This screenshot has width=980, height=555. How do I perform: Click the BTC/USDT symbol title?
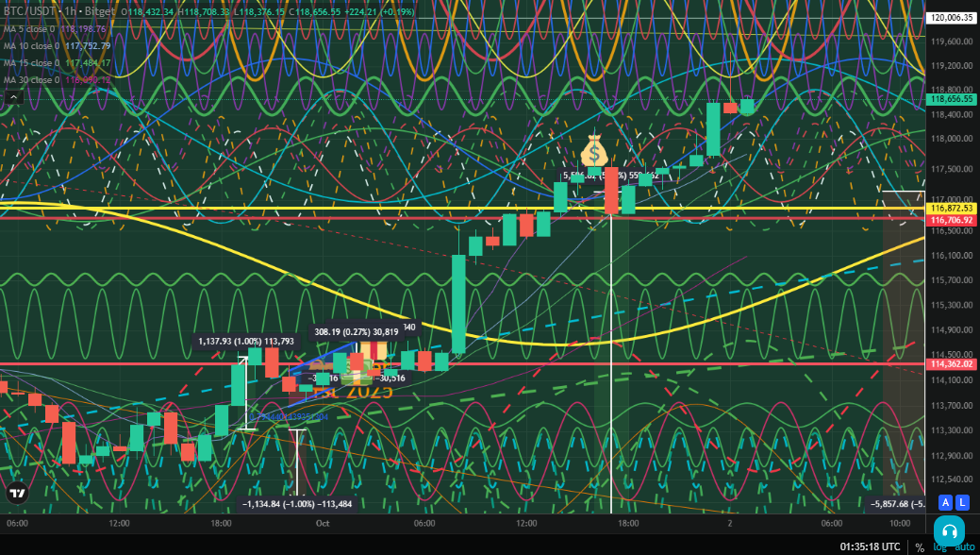pyautogui.click(x=30, y=11)
